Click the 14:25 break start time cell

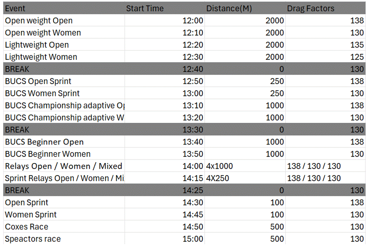pos(164,190)
